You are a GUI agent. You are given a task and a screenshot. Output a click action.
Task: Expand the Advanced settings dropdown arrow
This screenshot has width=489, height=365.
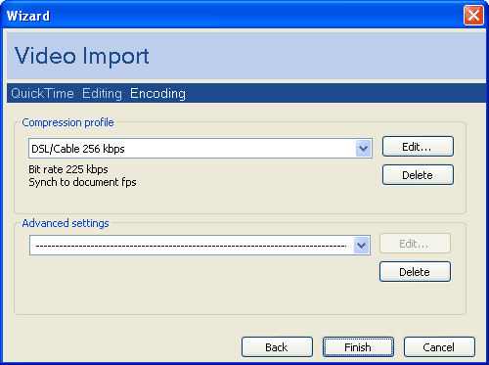[x=361, y=245]
